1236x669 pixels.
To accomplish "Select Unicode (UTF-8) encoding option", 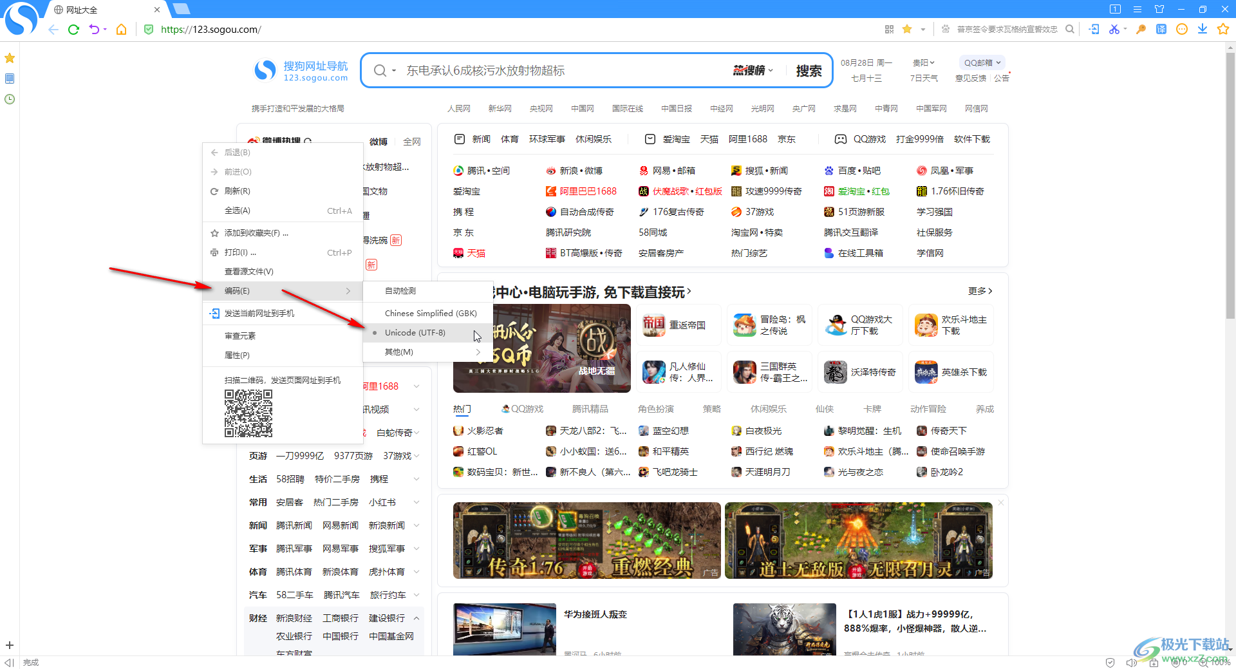I will tap(427, 333).
